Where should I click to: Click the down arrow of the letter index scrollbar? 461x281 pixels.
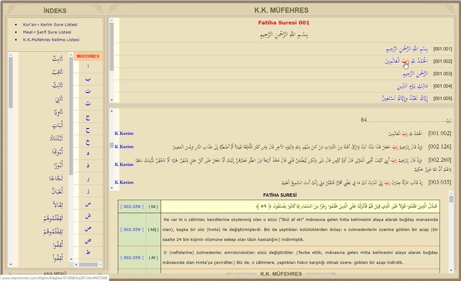[71, 259]
